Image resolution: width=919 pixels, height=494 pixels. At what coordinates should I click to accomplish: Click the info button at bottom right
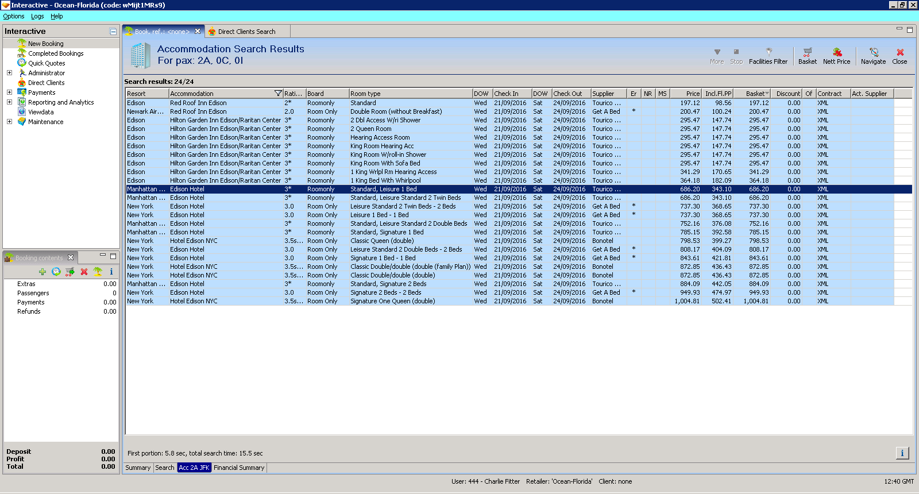[x=902, y=453]
